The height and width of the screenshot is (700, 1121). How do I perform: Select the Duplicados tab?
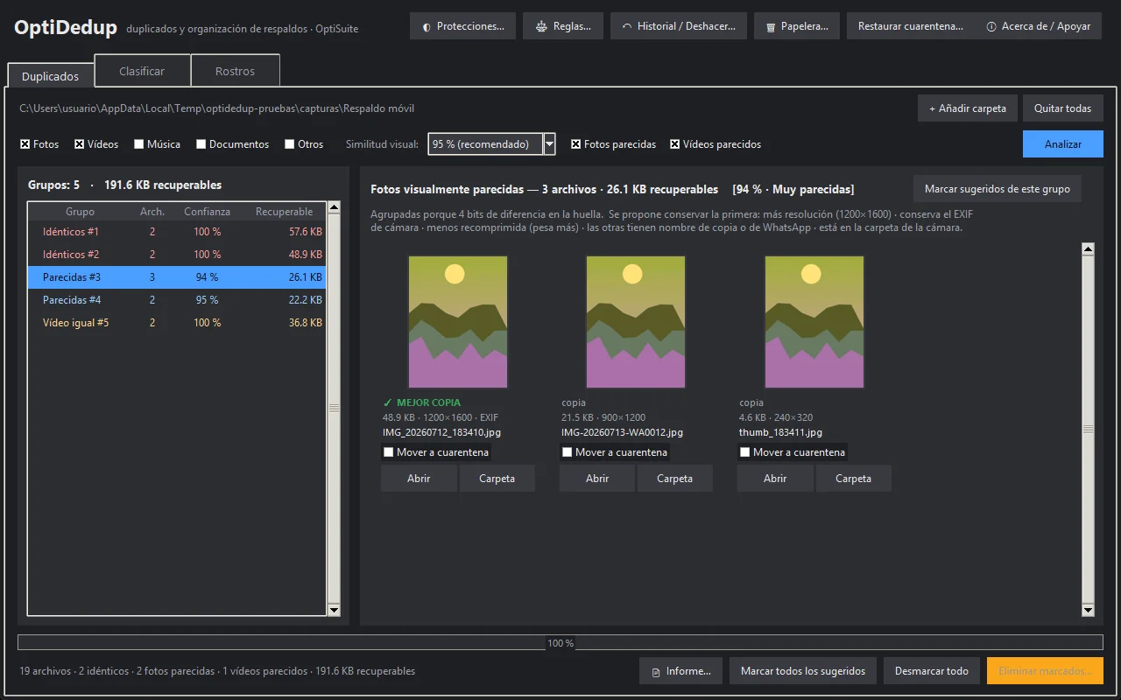[x=50, y=76]
